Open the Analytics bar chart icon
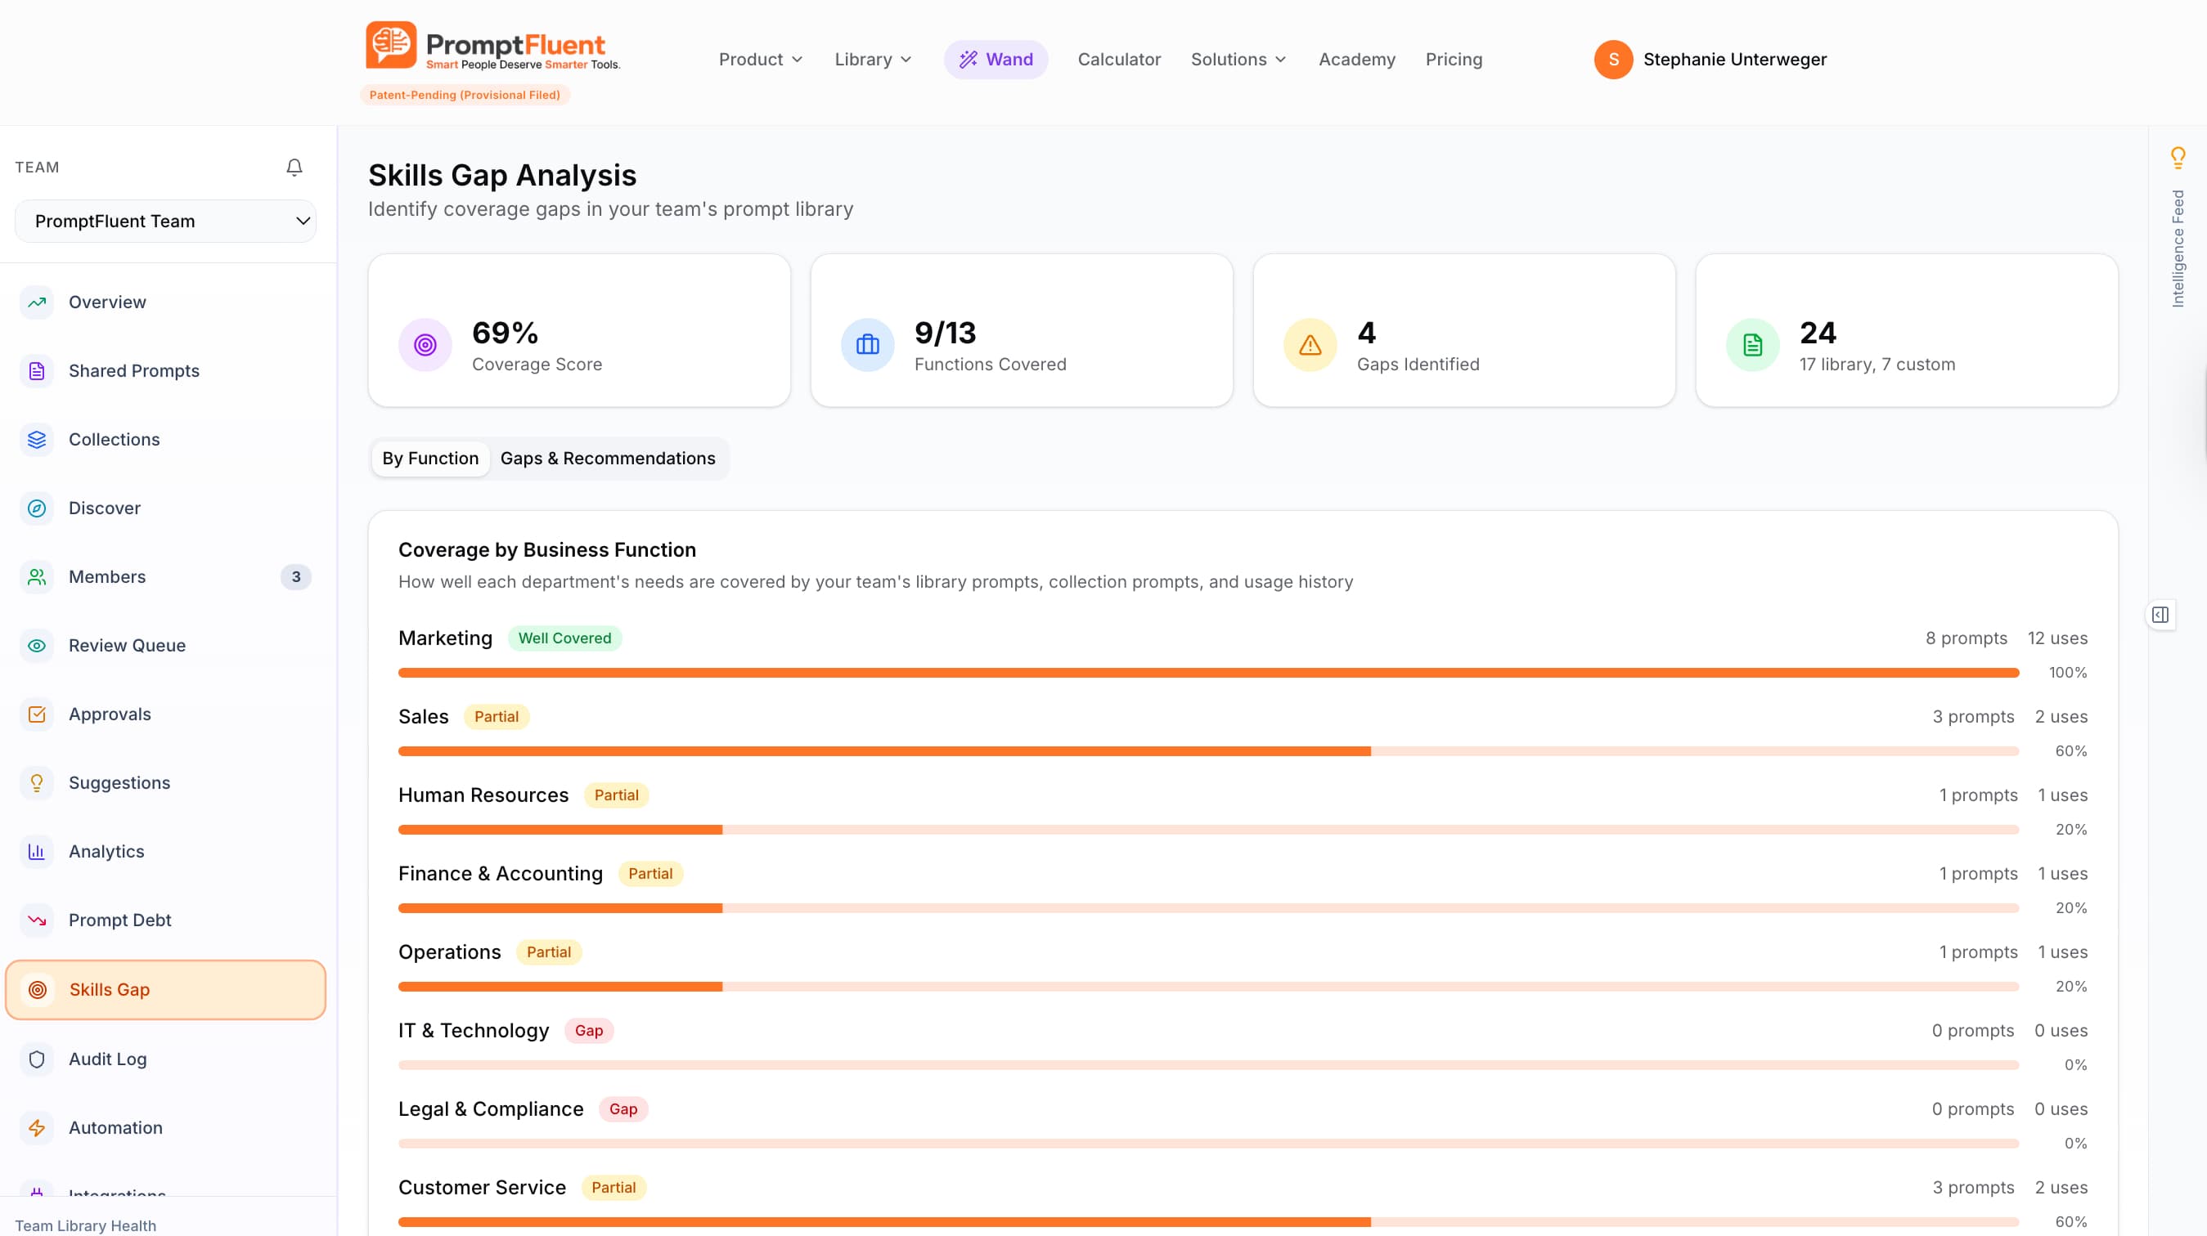Image resolution: width=2207 pixels, height=1236 pixels. [37, 852]
